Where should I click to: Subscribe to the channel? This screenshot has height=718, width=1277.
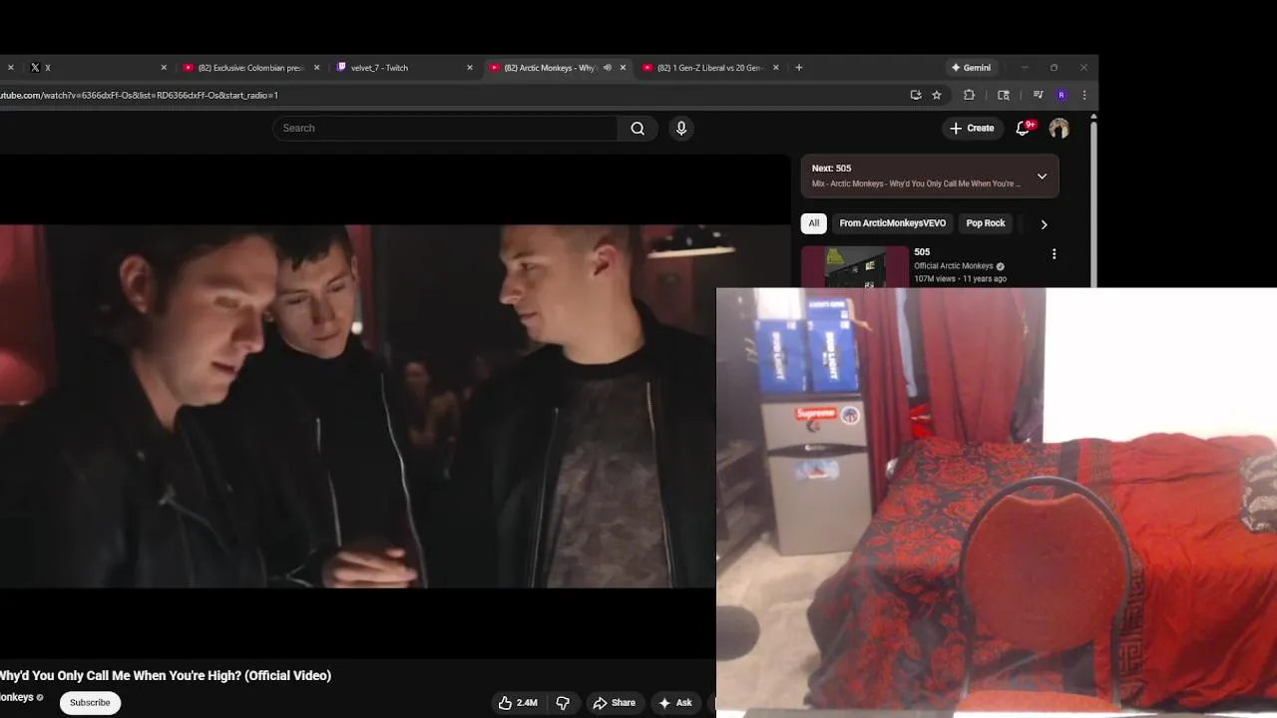tap(90, 702)
